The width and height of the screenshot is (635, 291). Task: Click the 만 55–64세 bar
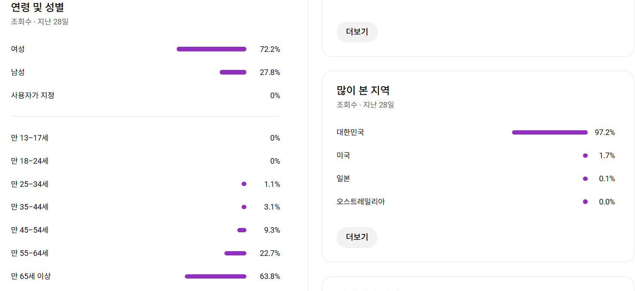coord(235,253)
